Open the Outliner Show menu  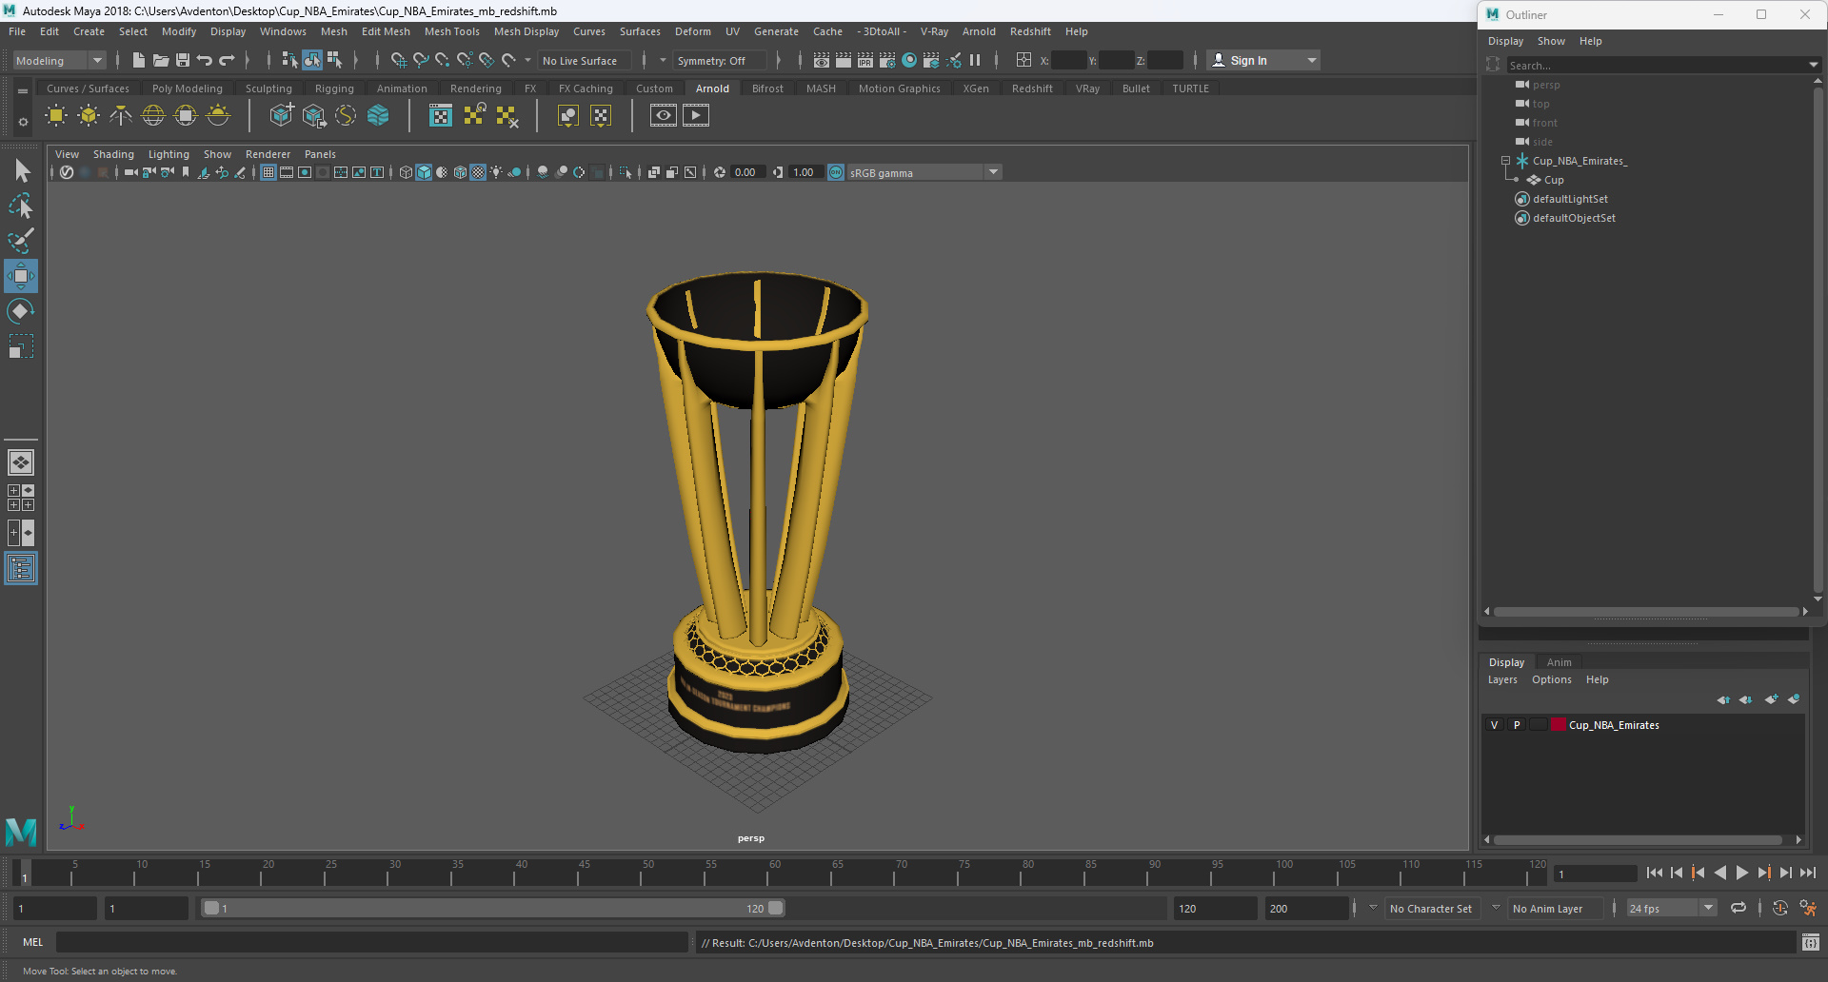pos(1551,41)
